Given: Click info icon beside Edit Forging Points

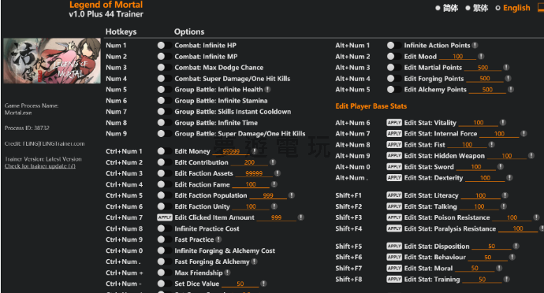Looking at the screenshot, I should (x=508, y=78).
